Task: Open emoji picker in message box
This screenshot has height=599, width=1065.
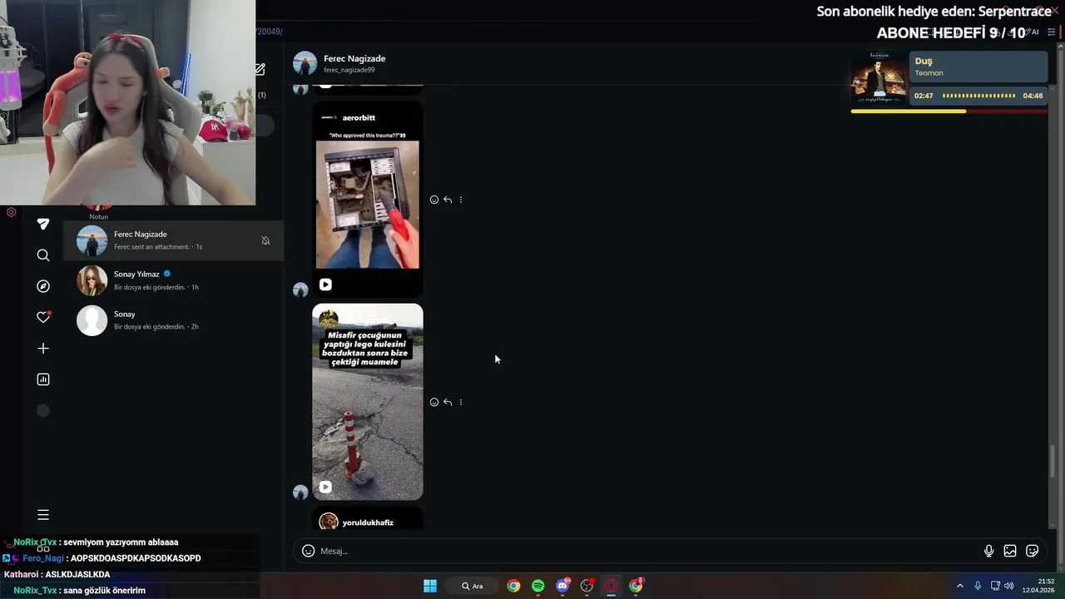Action: [308, 551]
